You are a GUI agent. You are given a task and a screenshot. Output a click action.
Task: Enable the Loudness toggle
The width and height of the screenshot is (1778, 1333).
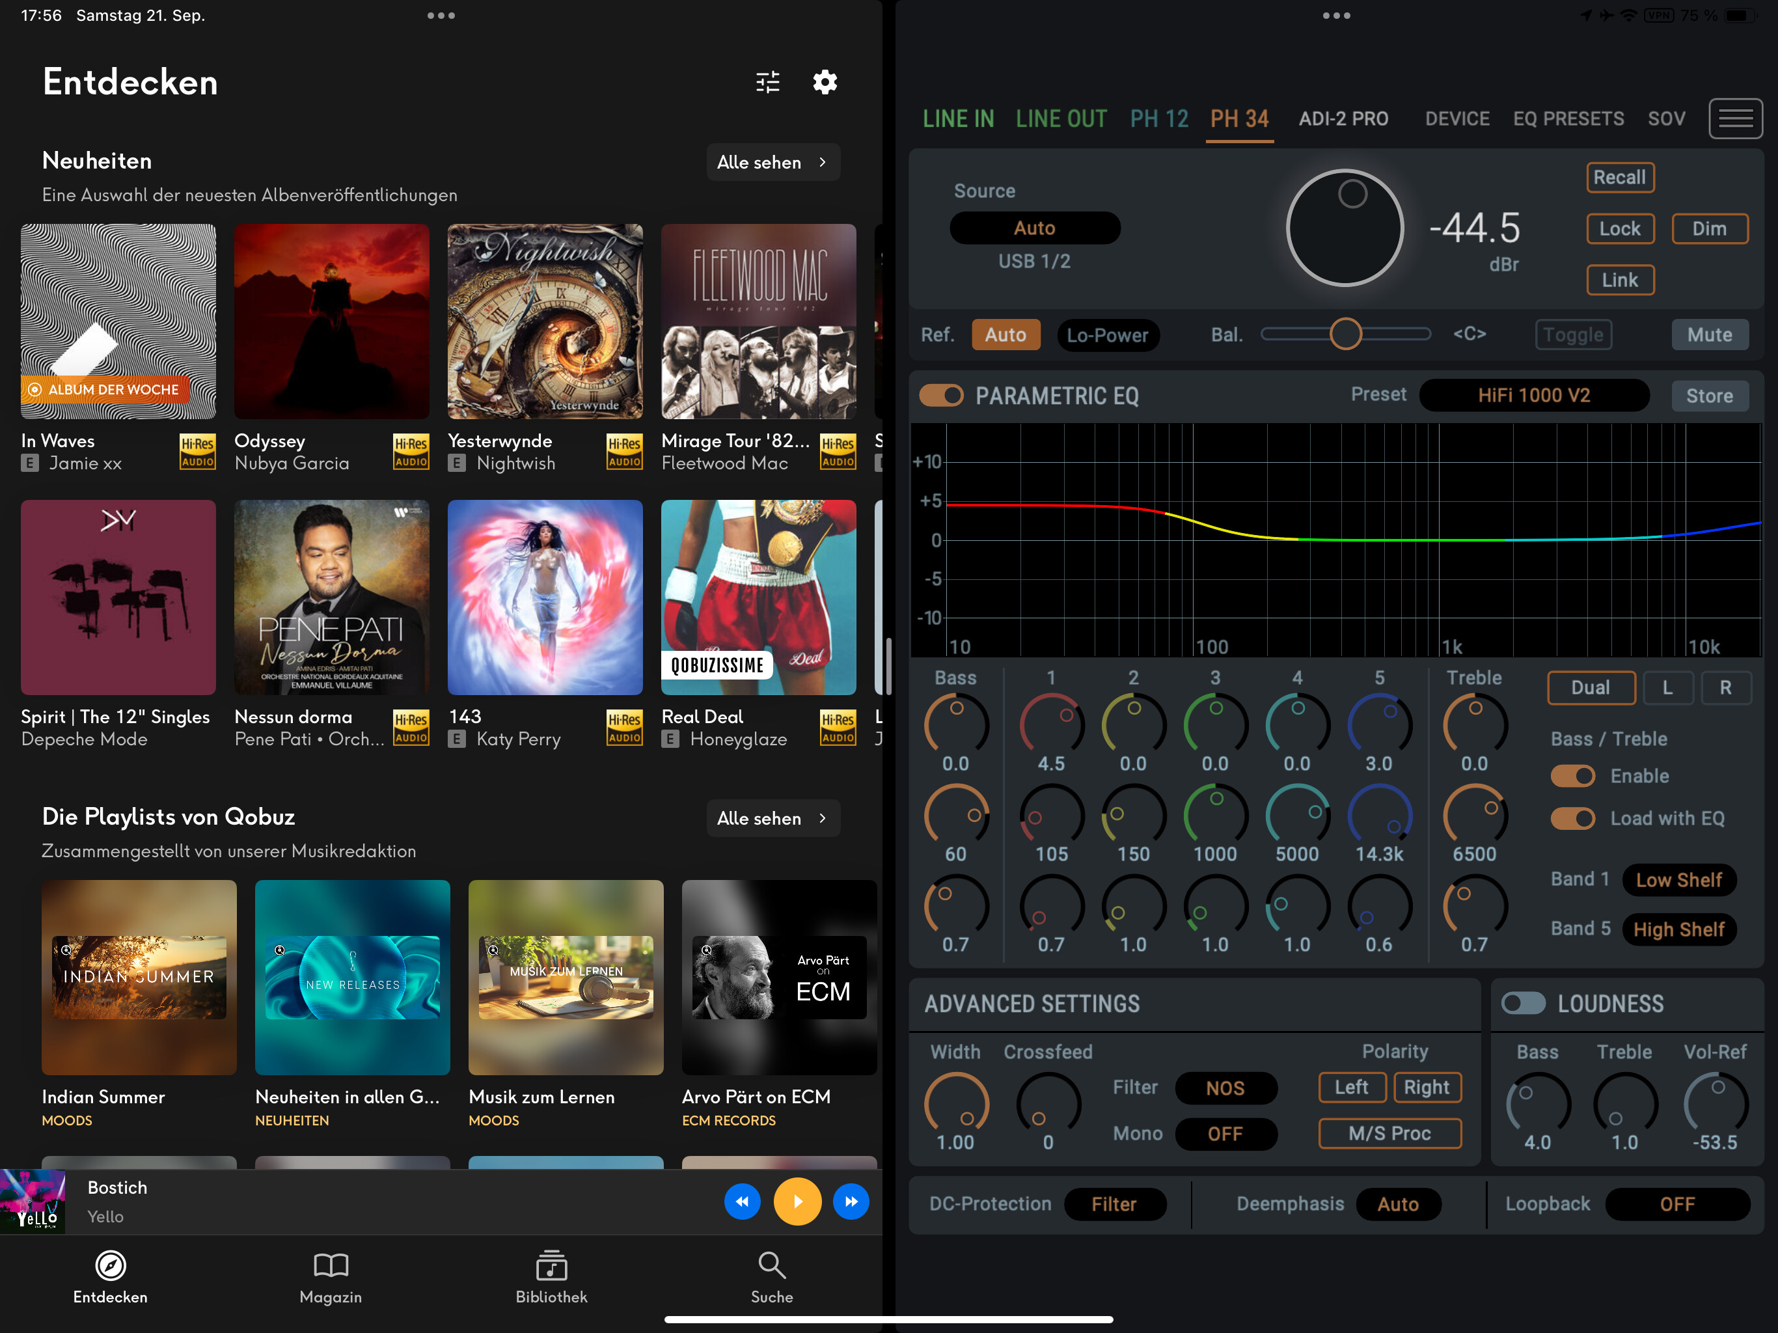(x=1523, y=1004)
